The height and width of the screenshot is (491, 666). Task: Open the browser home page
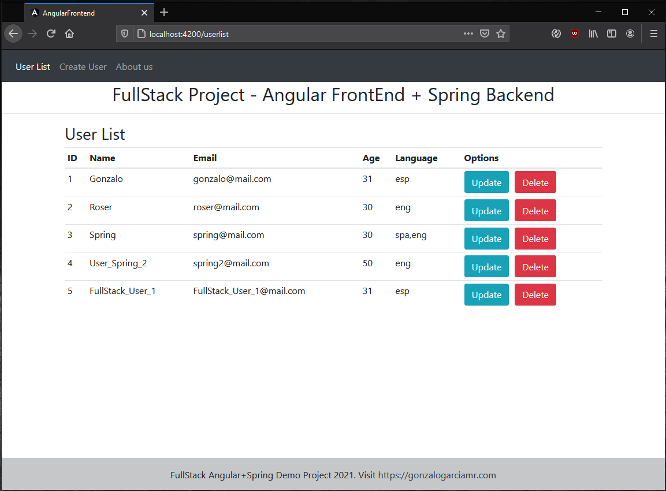click(69, 34)
